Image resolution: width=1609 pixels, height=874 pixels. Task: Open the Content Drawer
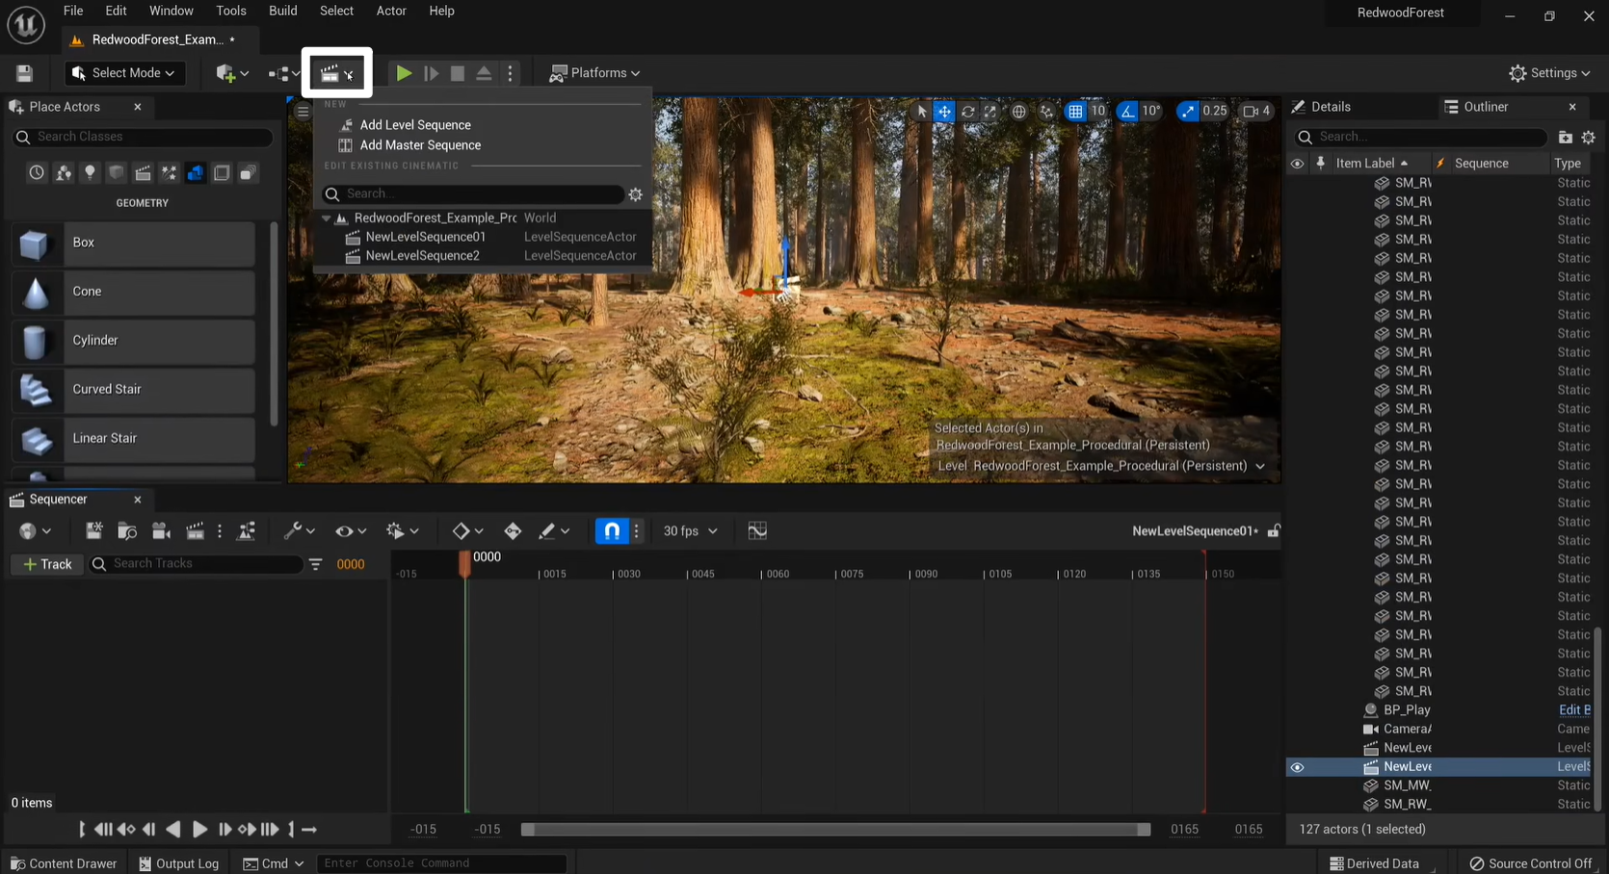(64, 863)
